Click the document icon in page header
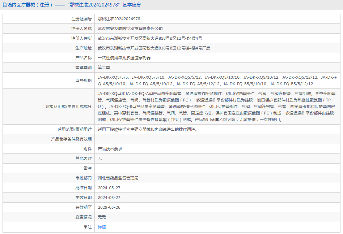The image size is (343, 234). 5,5
